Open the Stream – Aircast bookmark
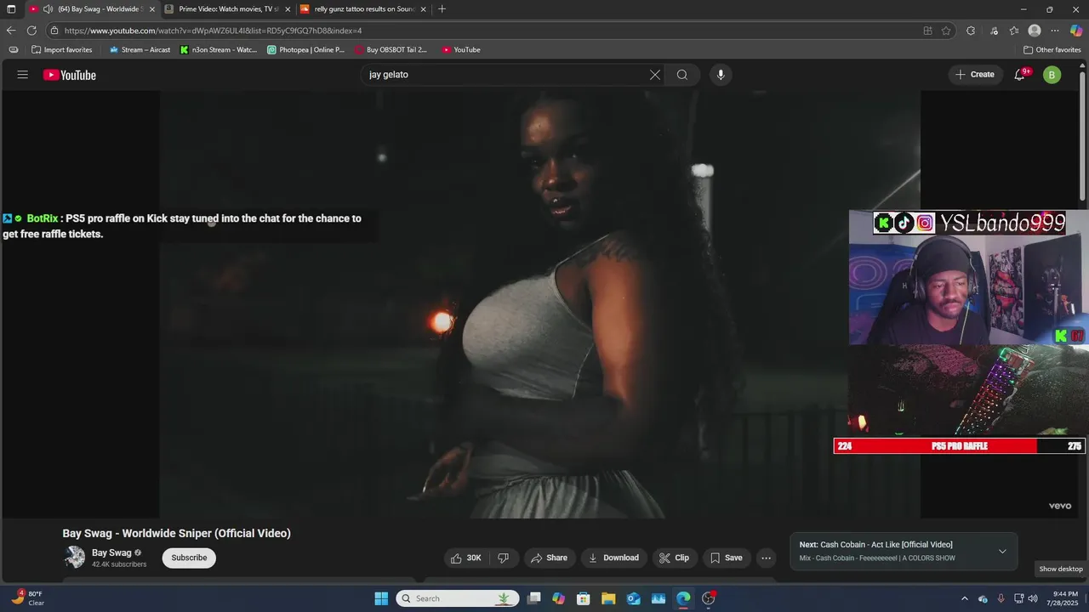Screen dimensions: 1089x612 140,50
